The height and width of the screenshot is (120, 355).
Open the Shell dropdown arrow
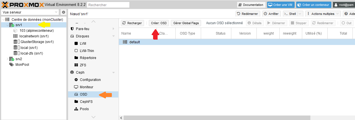pyautogui.click(x=300, y=14)
